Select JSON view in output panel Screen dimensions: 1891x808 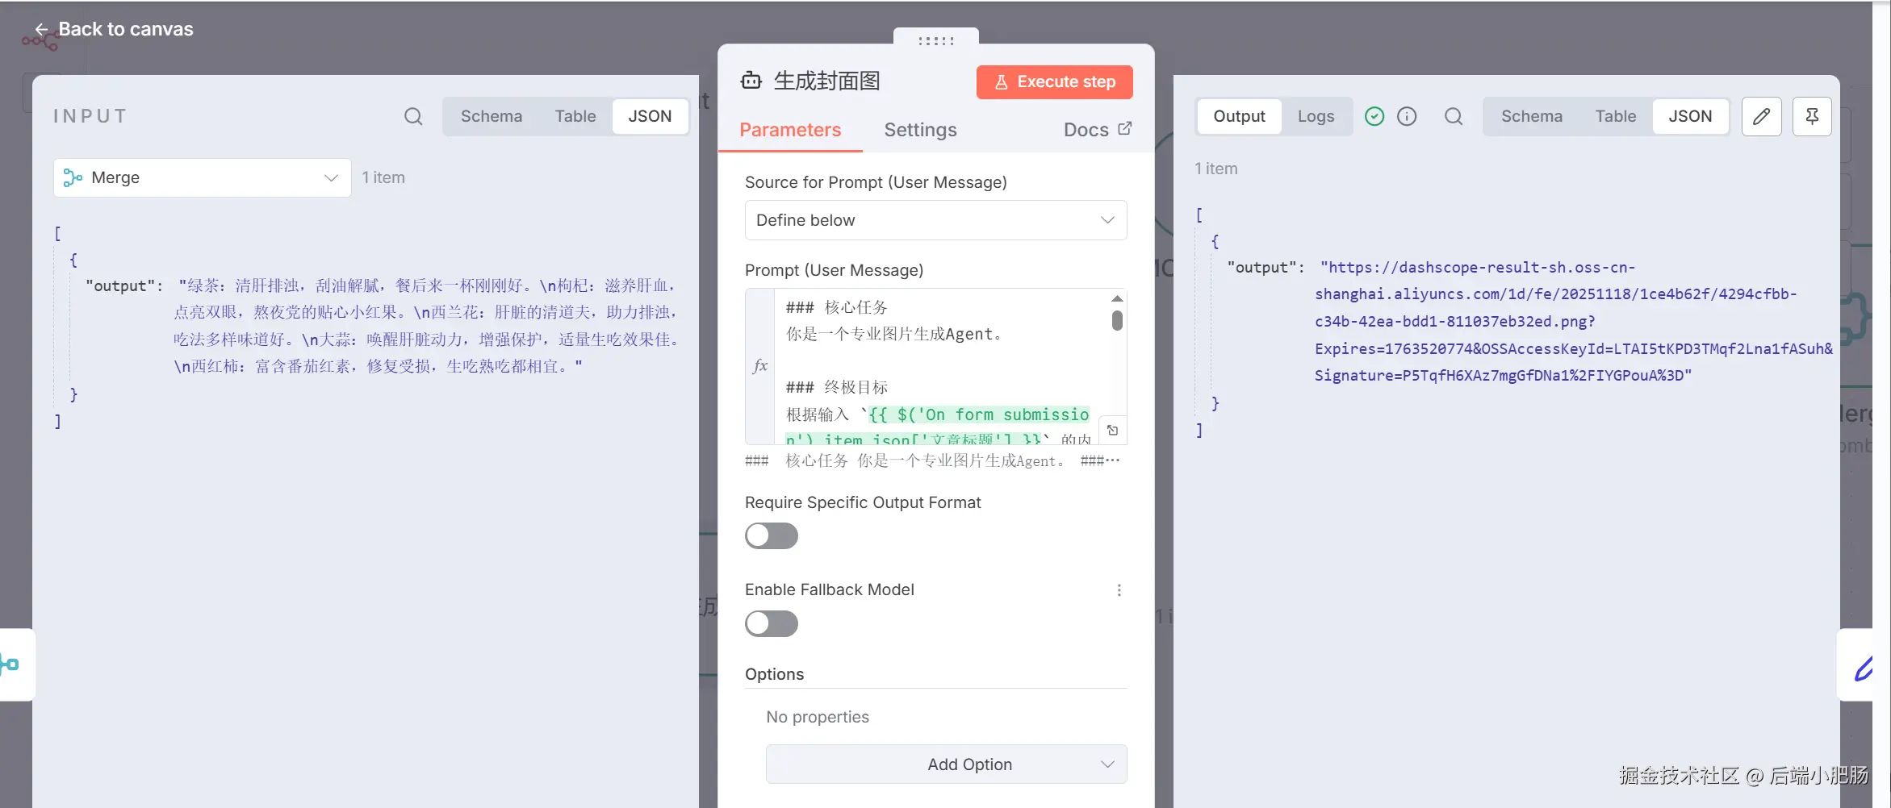point(1690,116)
